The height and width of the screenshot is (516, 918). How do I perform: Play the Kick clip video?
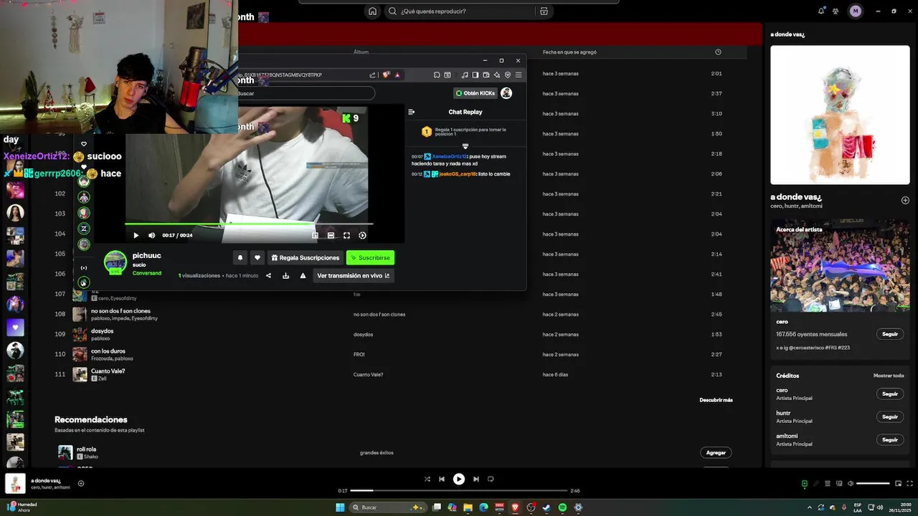(x=136, y=235)
